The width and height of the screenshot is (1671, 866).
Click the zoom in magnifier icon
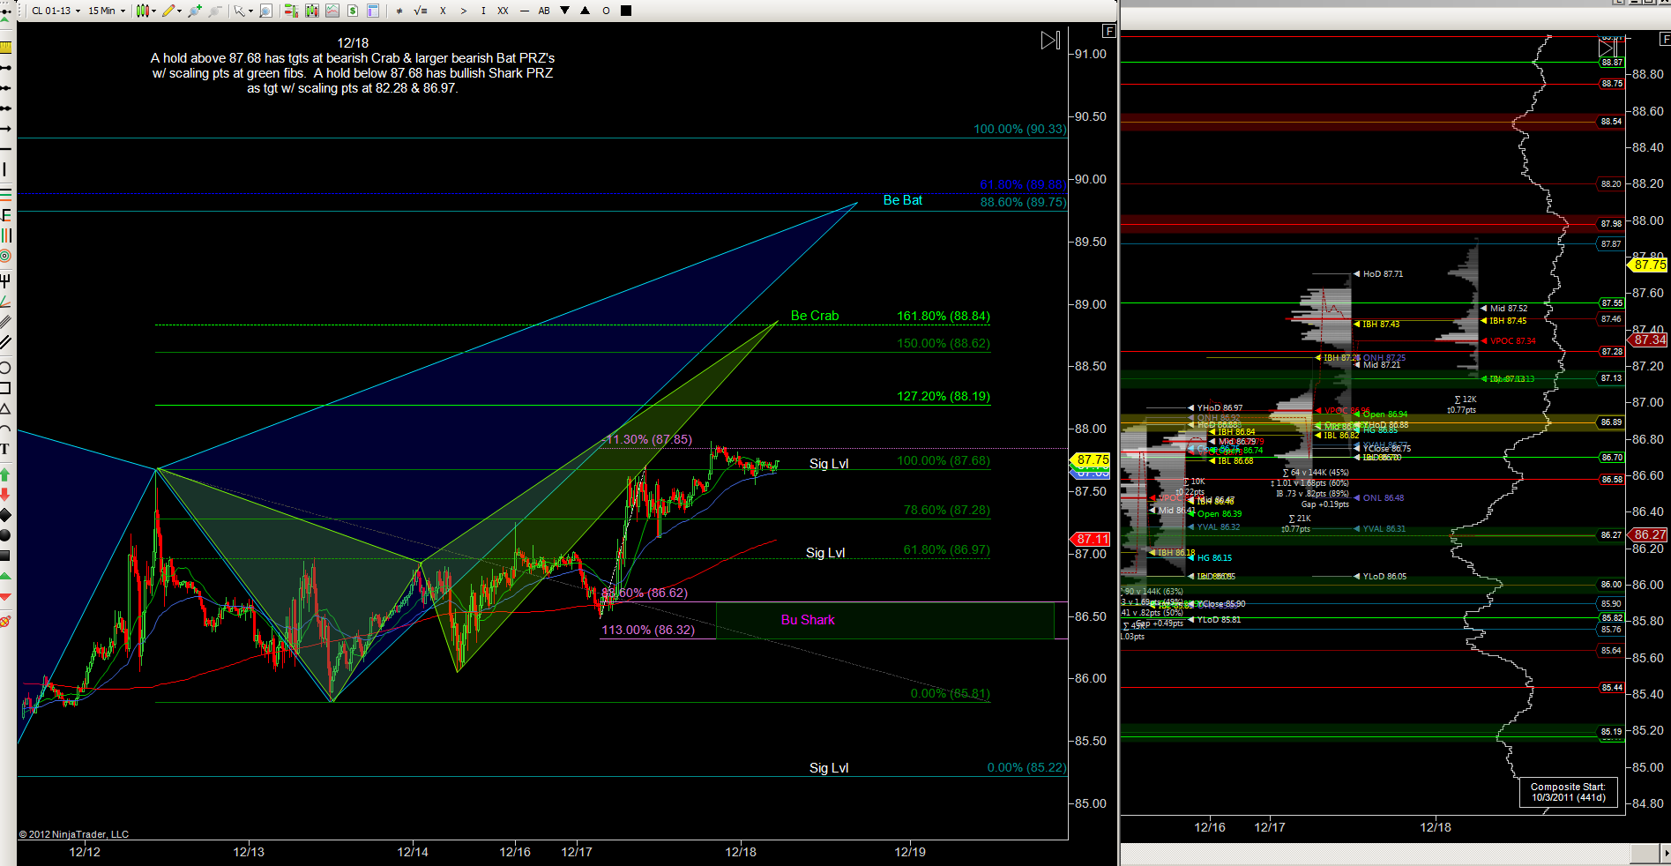click(x=194, y=11)
